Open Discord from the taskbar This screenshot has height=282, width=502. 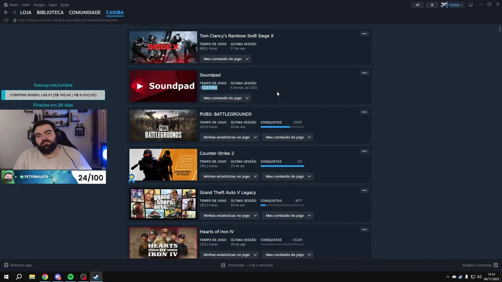58,277
